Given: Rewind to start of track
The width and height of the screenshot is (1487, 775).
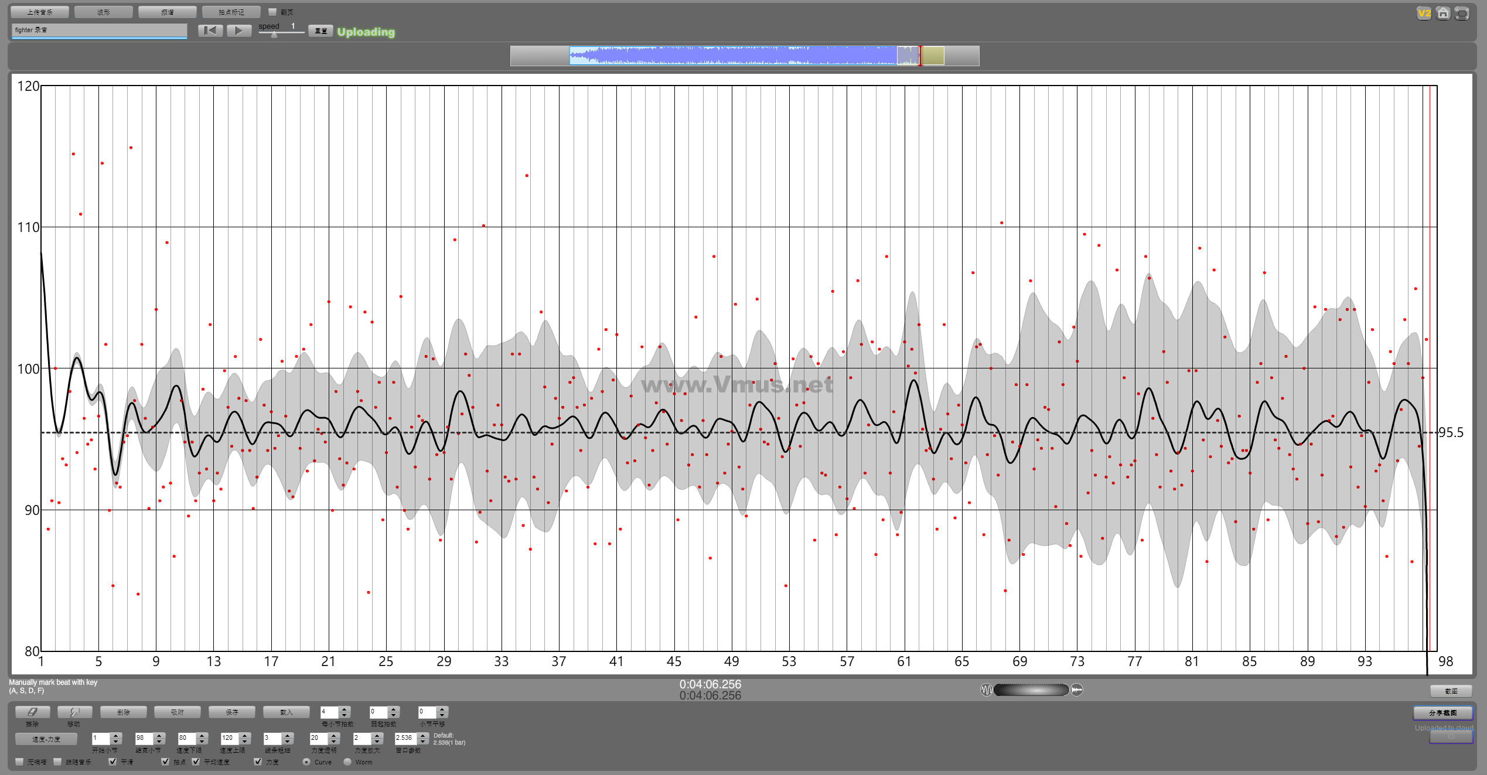Looking at the screenshot, I should click(210, 30).
